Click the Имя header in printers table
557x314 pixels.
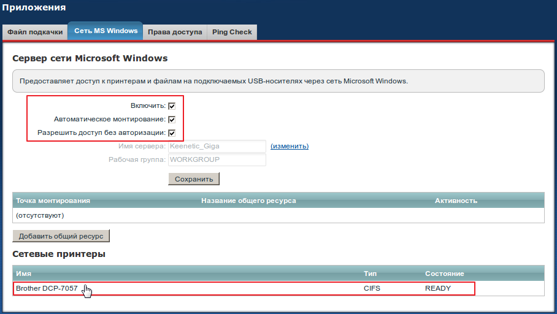24,274
